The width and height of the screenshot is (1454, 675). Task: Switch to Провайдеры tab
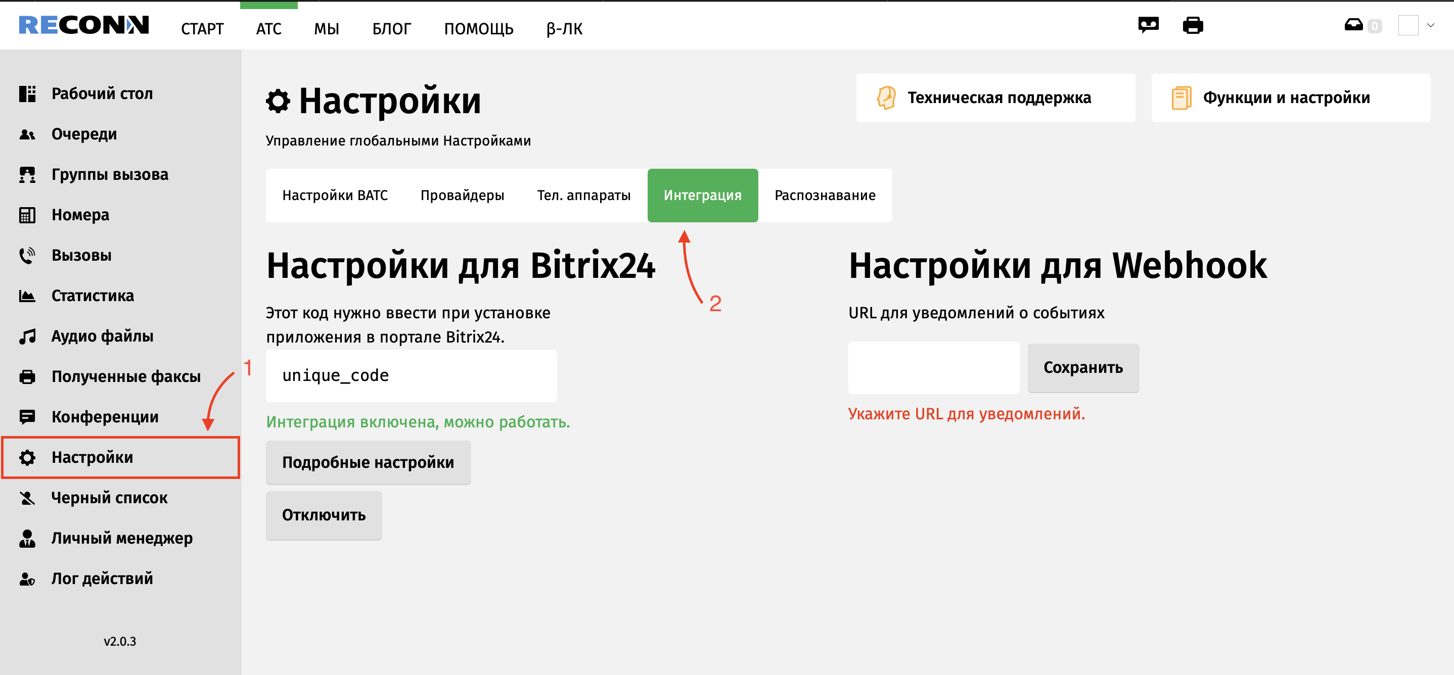click(462, 195)
